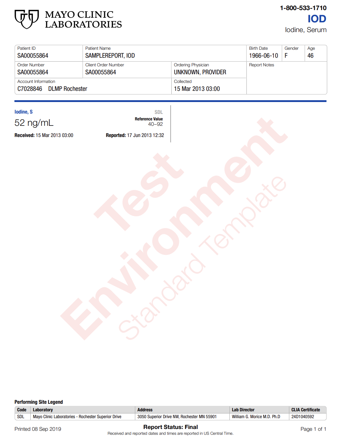Click the CLIA Certificate number 24D1040592
This screenshot has width=342, height=447.
pos(303,417)
